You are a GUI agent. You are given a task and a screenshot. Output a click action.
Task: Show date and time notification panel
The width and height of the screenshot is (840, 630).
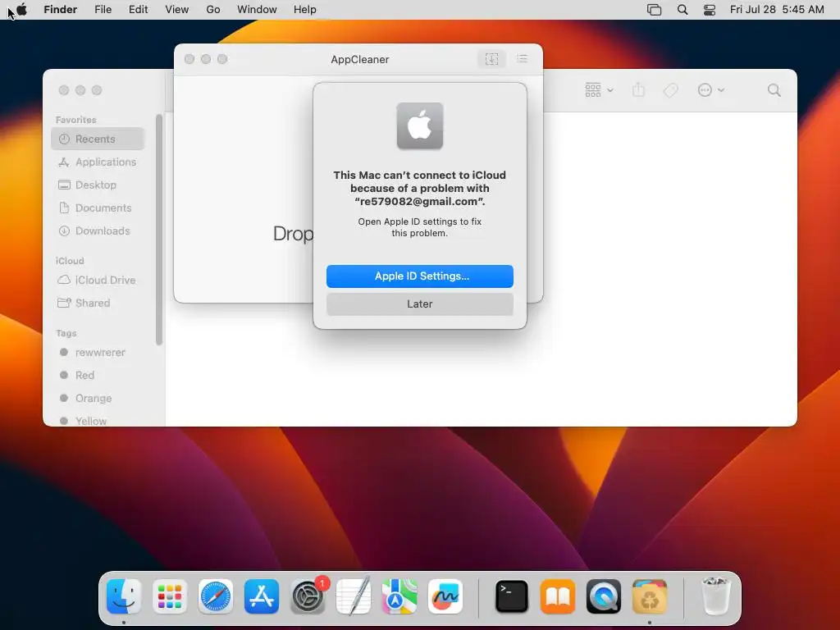coord(777,9)
